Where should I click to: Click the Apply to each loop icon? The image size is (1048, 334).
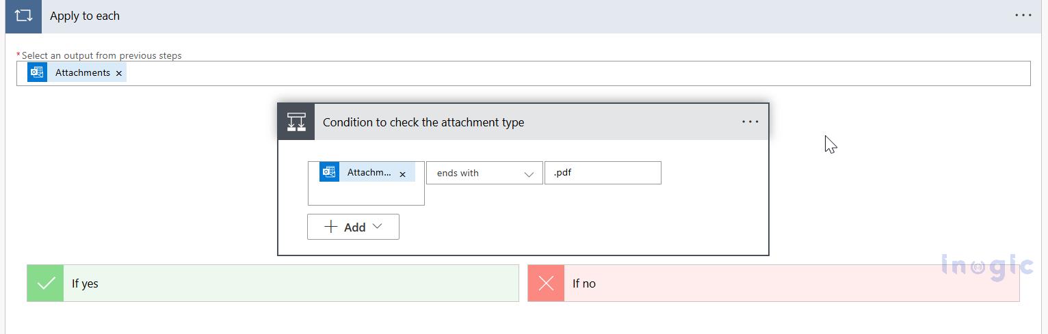click(x=23, y=16)
